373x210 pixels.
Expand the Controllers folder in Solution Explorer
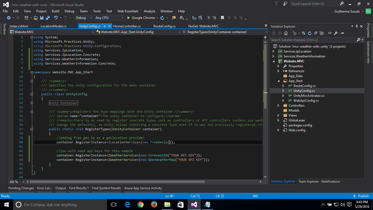[x=278, y=106]
